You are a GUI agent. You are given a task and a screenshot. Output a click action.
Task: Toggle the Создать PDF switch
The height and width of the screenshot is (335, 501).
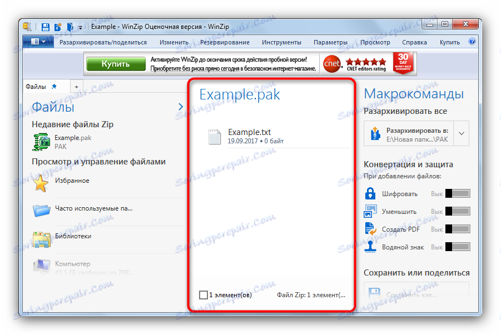[x=458, y=229]
